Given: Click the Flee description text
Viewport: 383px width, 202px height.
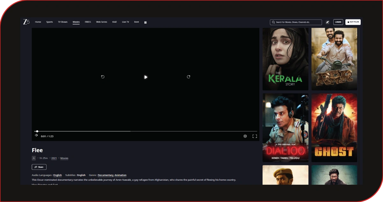Looking at the screenshot, I should (134, 180).
